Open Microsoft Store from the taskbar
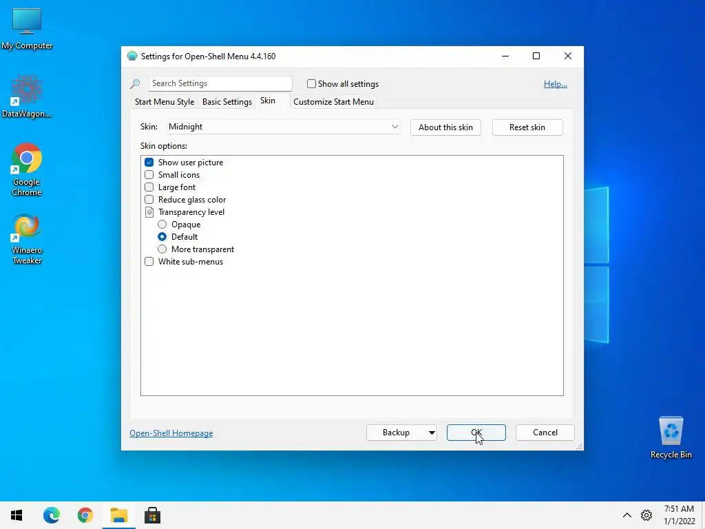 click(152, 515)
